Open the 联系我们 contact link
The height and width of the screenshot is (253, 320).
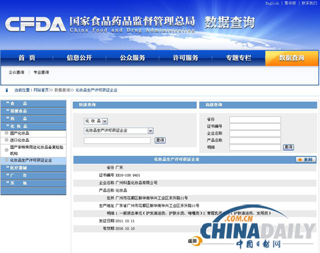[309, 3]
